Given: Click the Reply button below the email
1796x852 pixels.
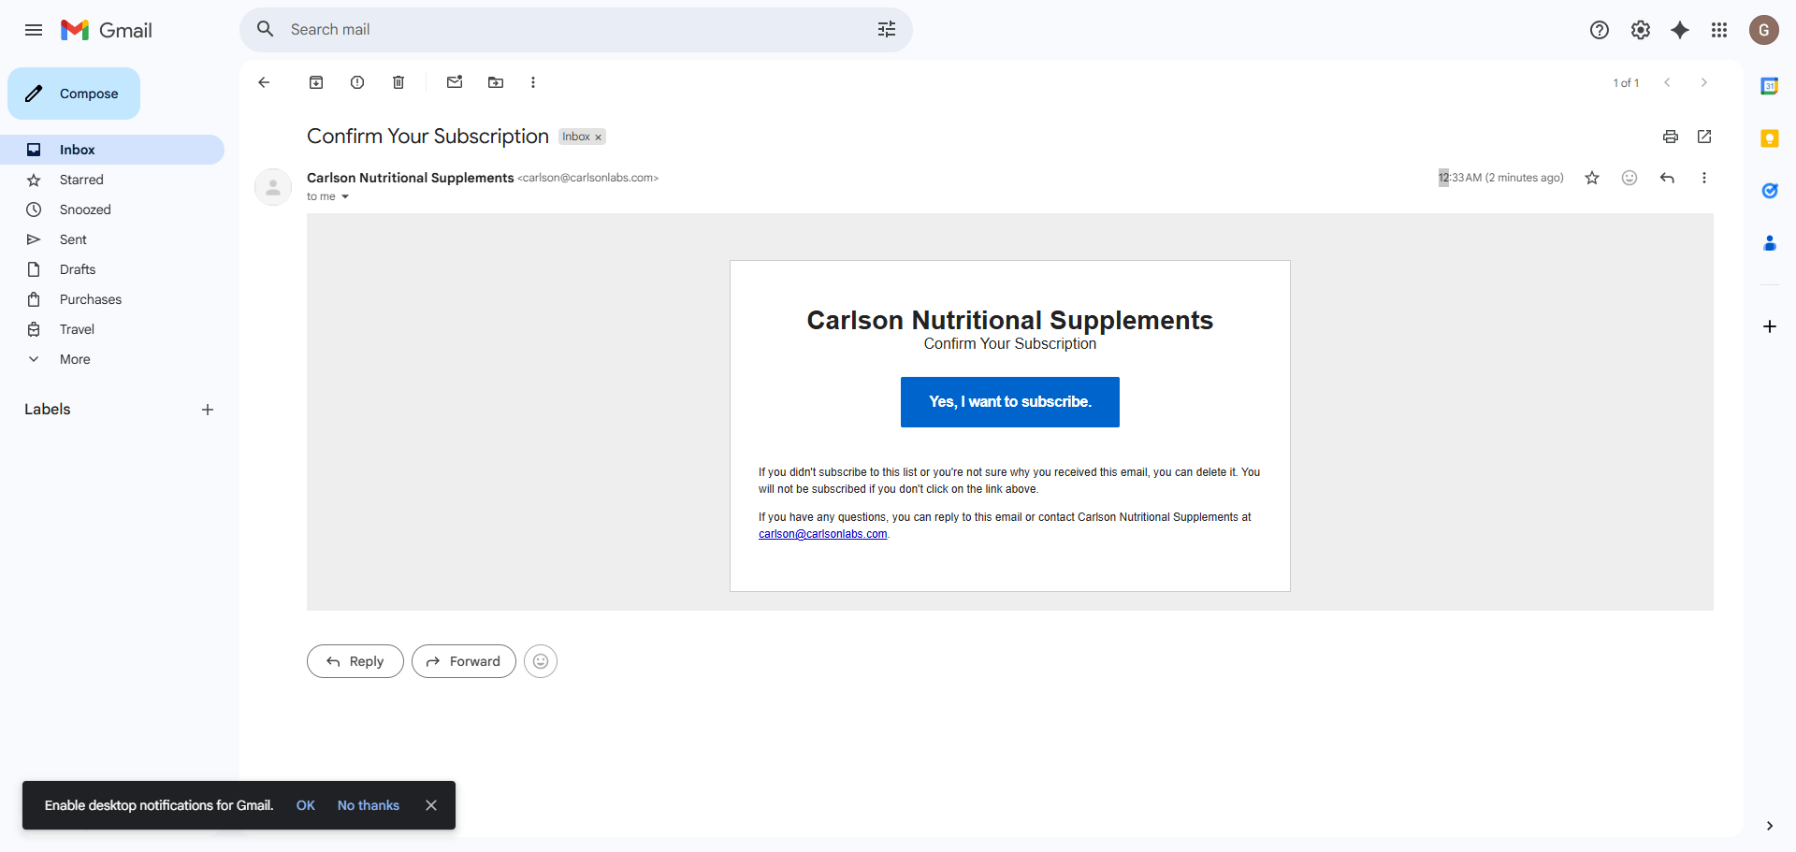Looking at the screenshot, I should pyautogui.click(x=355, y=661).
